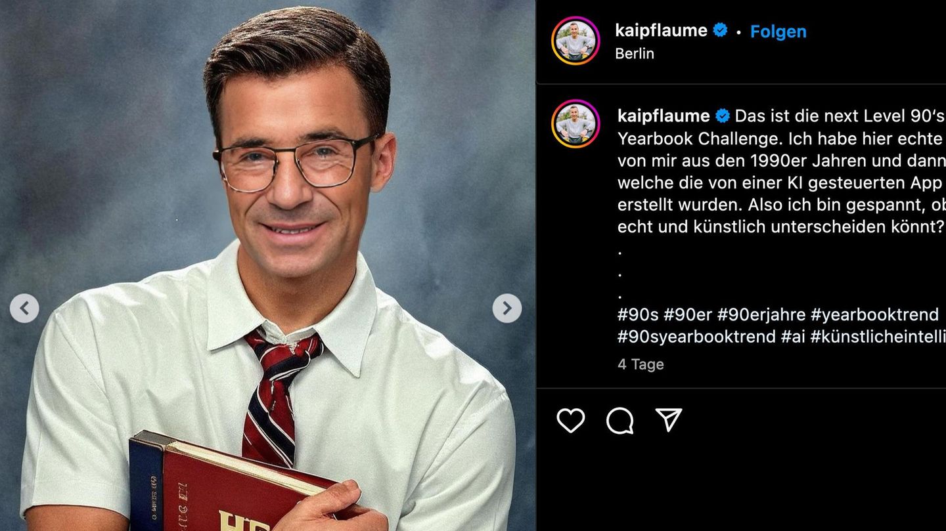Open kaipflaume's profile from the header username
Screen dimensions: 946x531
coord(662,30)
